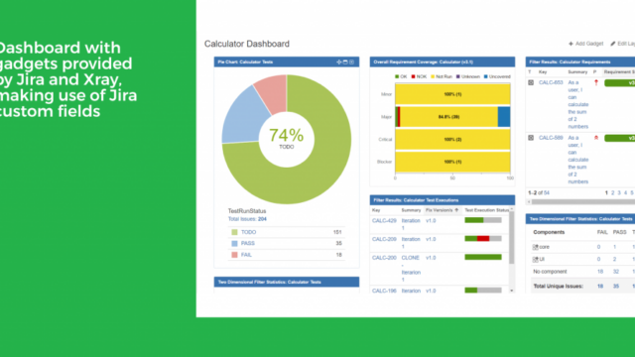This screenshot has width=635, height=357.
Task: Click the red NOK legend marker
Action: (x=413, y=76)
